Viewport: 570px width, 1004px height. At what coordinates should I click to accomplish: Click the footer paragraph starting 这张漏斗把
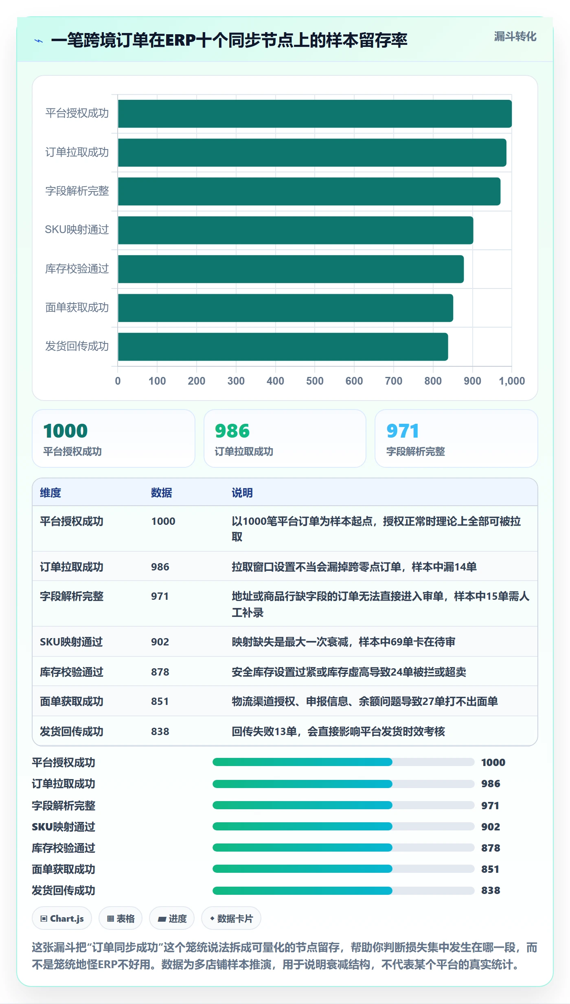coord(285,956)
